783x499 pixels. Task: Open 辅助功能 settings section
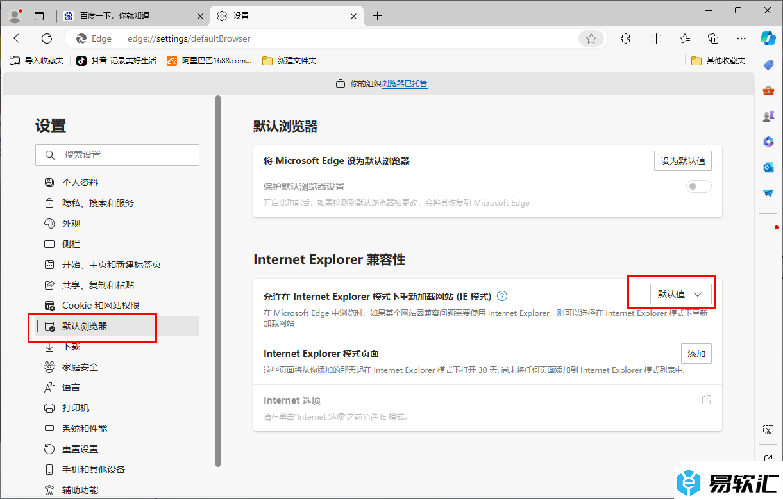pyautogui.click(x=118, y=490)
